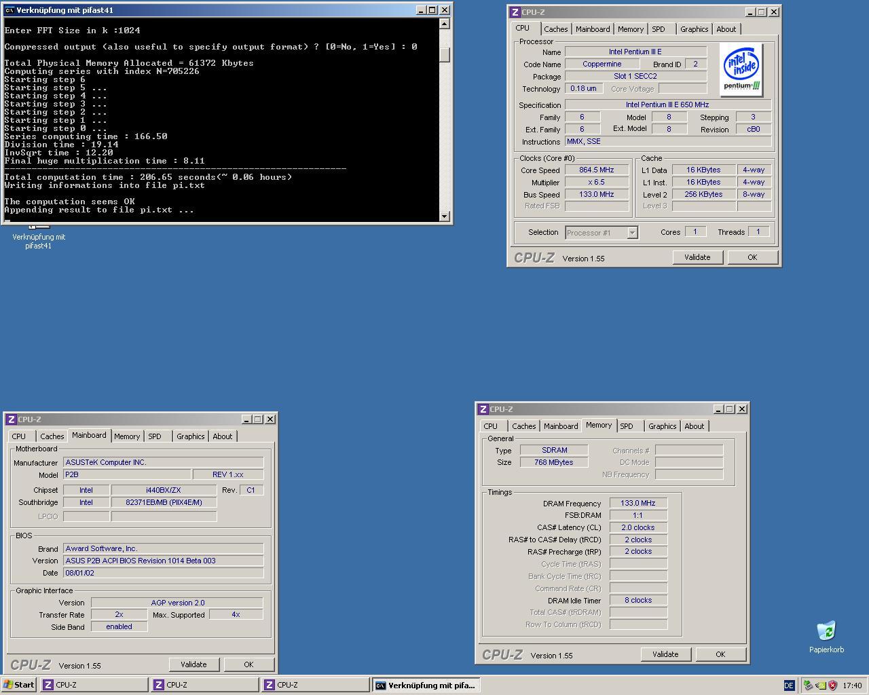Image resolution: width=869 pixels, height=695 pixels.
Task: Click CAS# Latency value 2.0 clocks
Action: pos(638,527)
